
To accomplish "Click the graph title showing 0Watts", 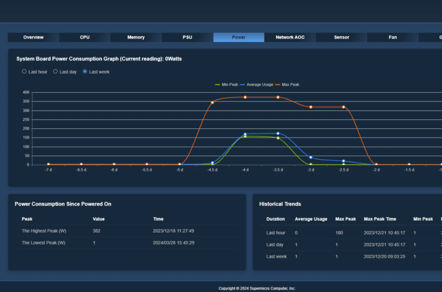I will coord(99,59).
